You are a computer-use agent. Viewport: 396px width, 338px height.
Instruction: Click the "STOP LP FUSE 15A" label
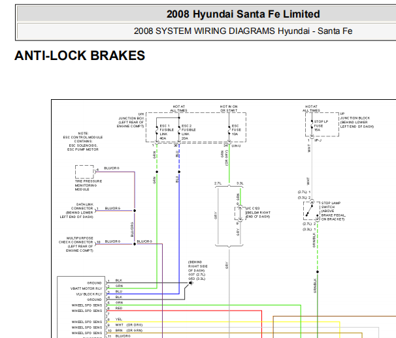pos(321,126)
